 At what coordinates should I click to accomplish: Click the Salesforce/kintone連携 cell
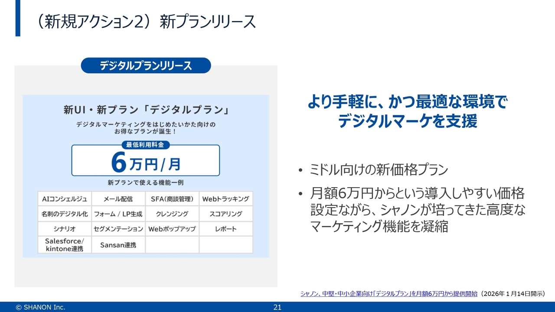65,245
